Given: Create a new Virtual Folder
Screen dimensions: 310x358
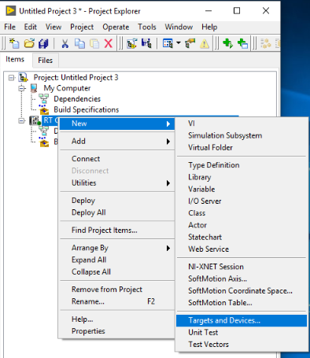Looking at the screenshot, I should 242,148.
